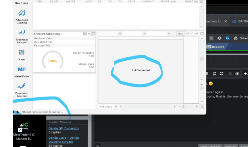Click vertical zoom plus button
The width and height of the screenshot is (248, 147).
202,85
